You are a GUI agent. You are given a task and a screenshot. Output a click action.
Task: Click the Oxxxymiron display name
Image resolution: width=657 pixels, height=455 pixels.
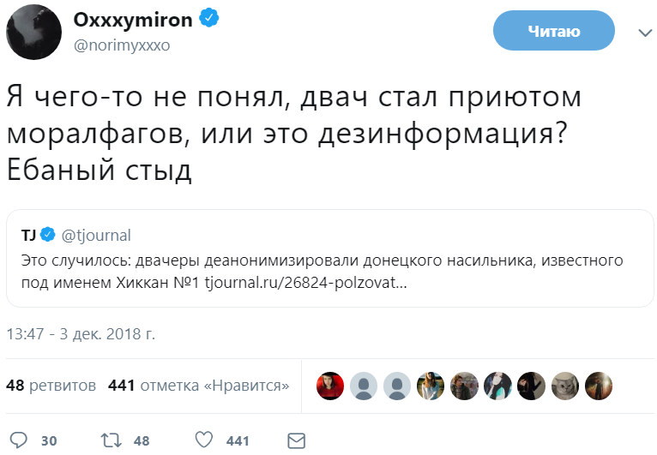click(x=135, y=21)
